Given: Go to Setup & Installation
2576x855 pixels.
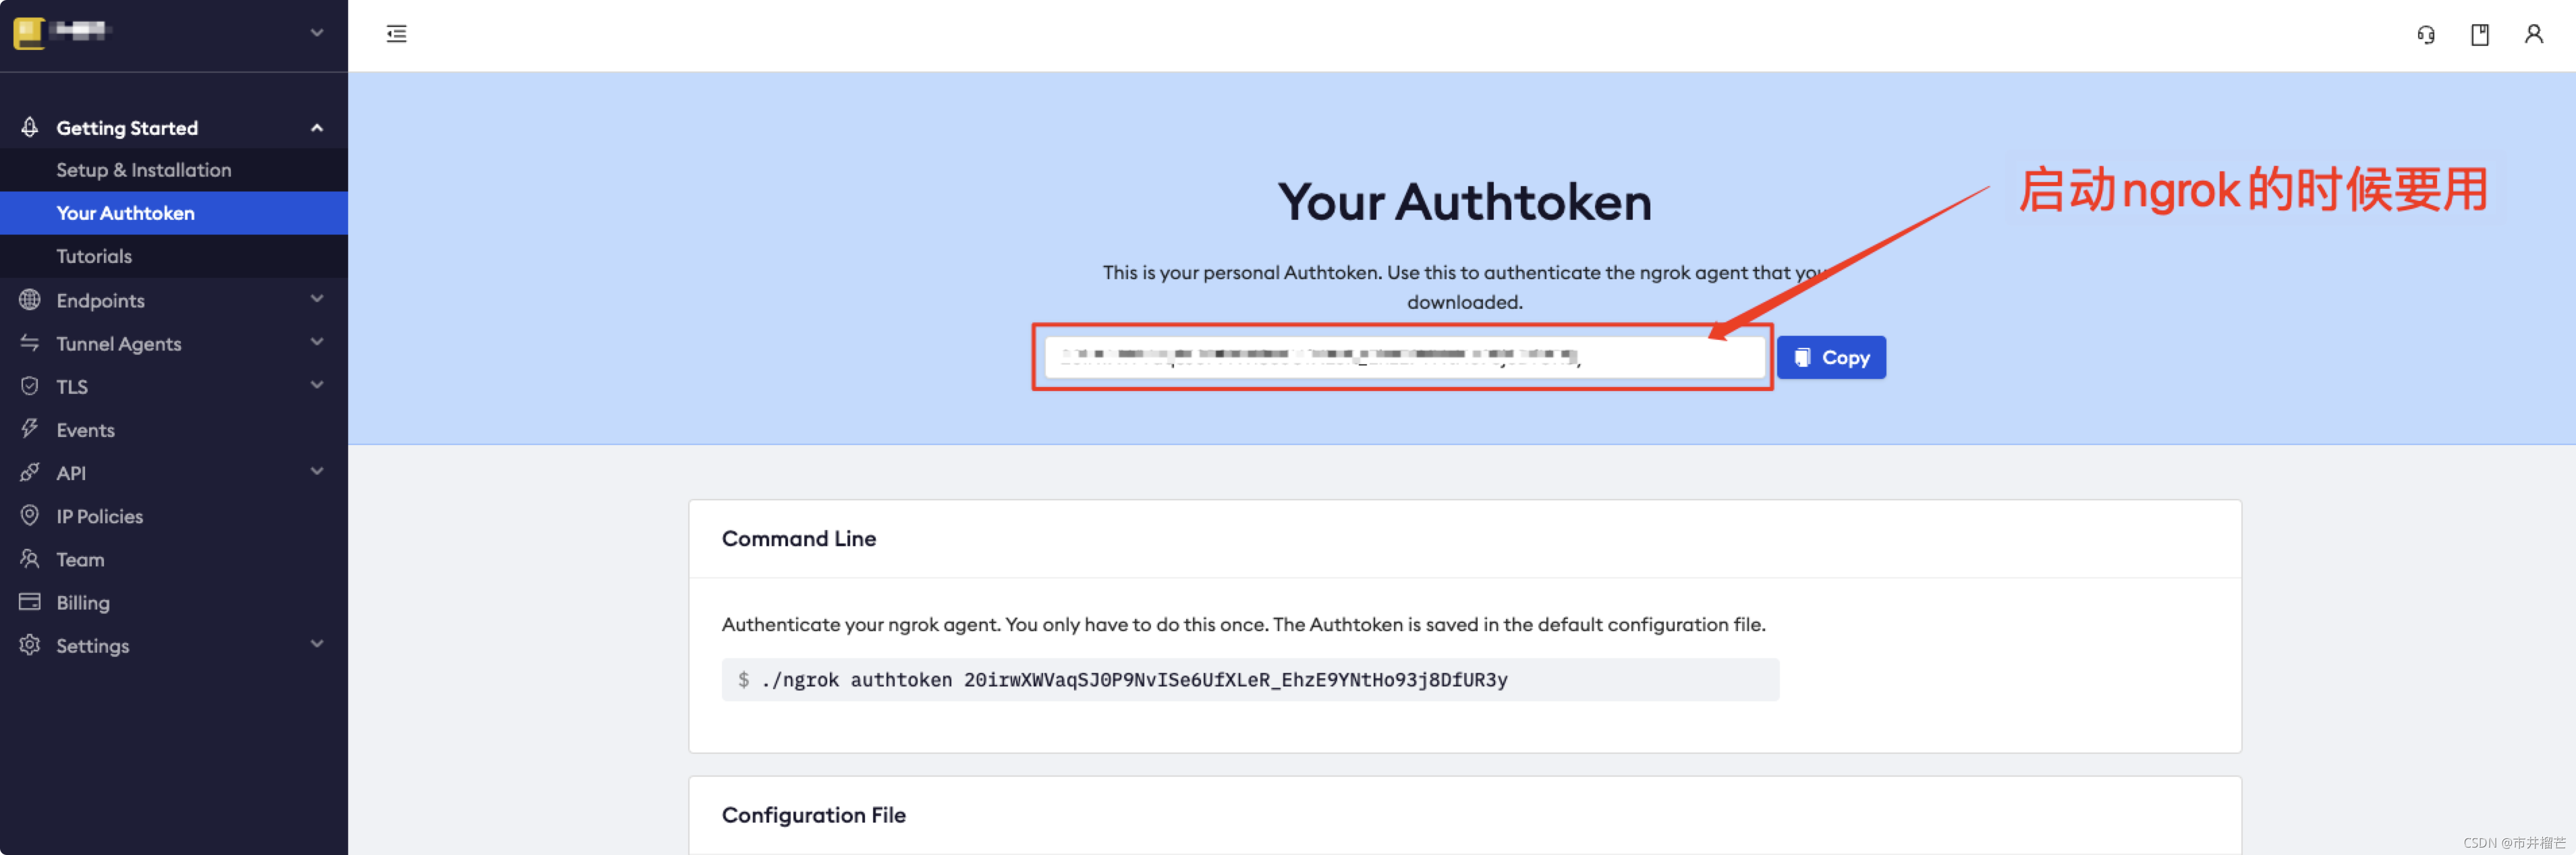Looking at the screenshot, I should [x=143, y=170].
